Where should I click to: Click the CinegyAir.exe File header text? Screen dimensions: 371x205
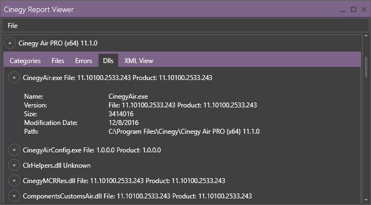point(117,78)
